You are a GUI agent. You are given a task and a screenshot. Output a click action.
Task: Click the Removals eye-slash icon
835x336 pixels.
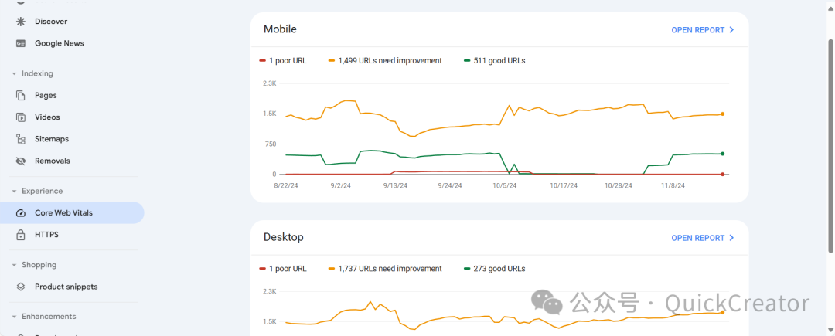21,161
